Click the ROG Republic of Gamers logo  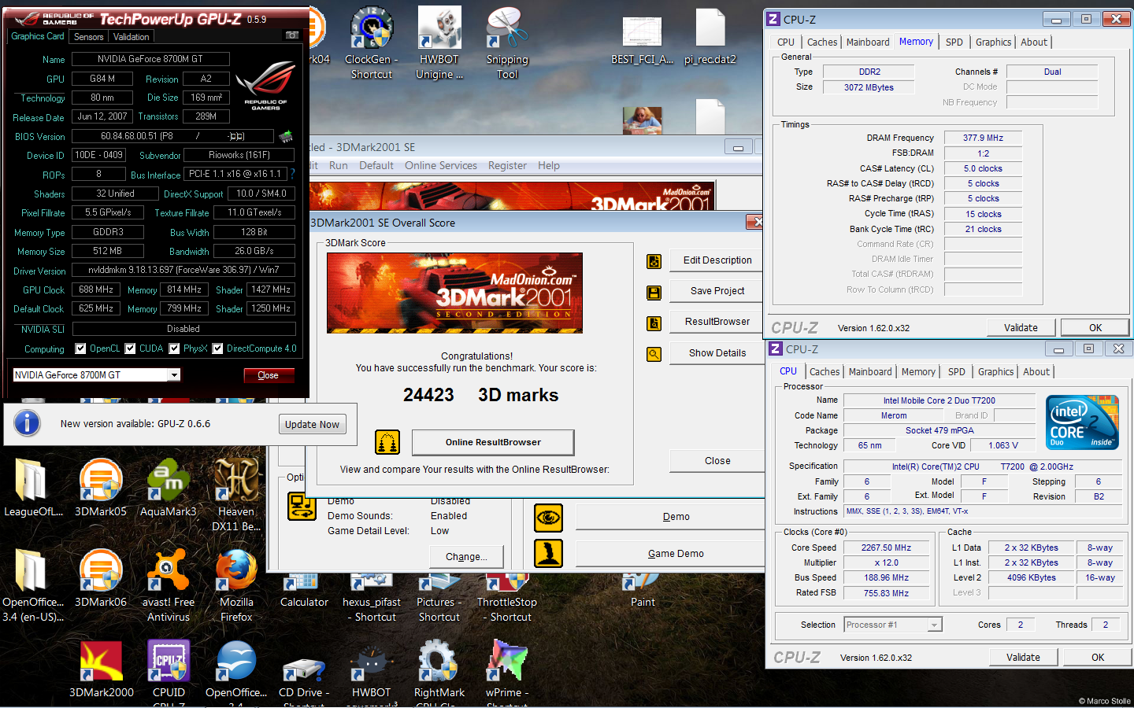(265, 85)
